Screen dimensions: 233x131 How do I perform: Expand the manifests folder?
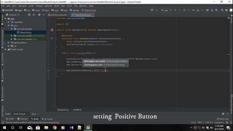tap(9, 22)
